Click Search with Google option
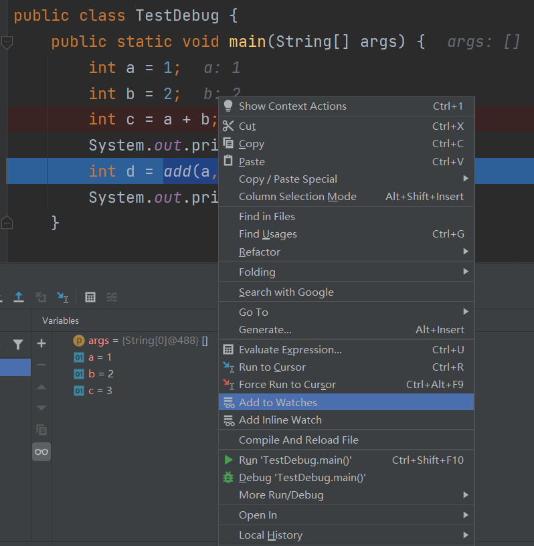 (286, 292)
